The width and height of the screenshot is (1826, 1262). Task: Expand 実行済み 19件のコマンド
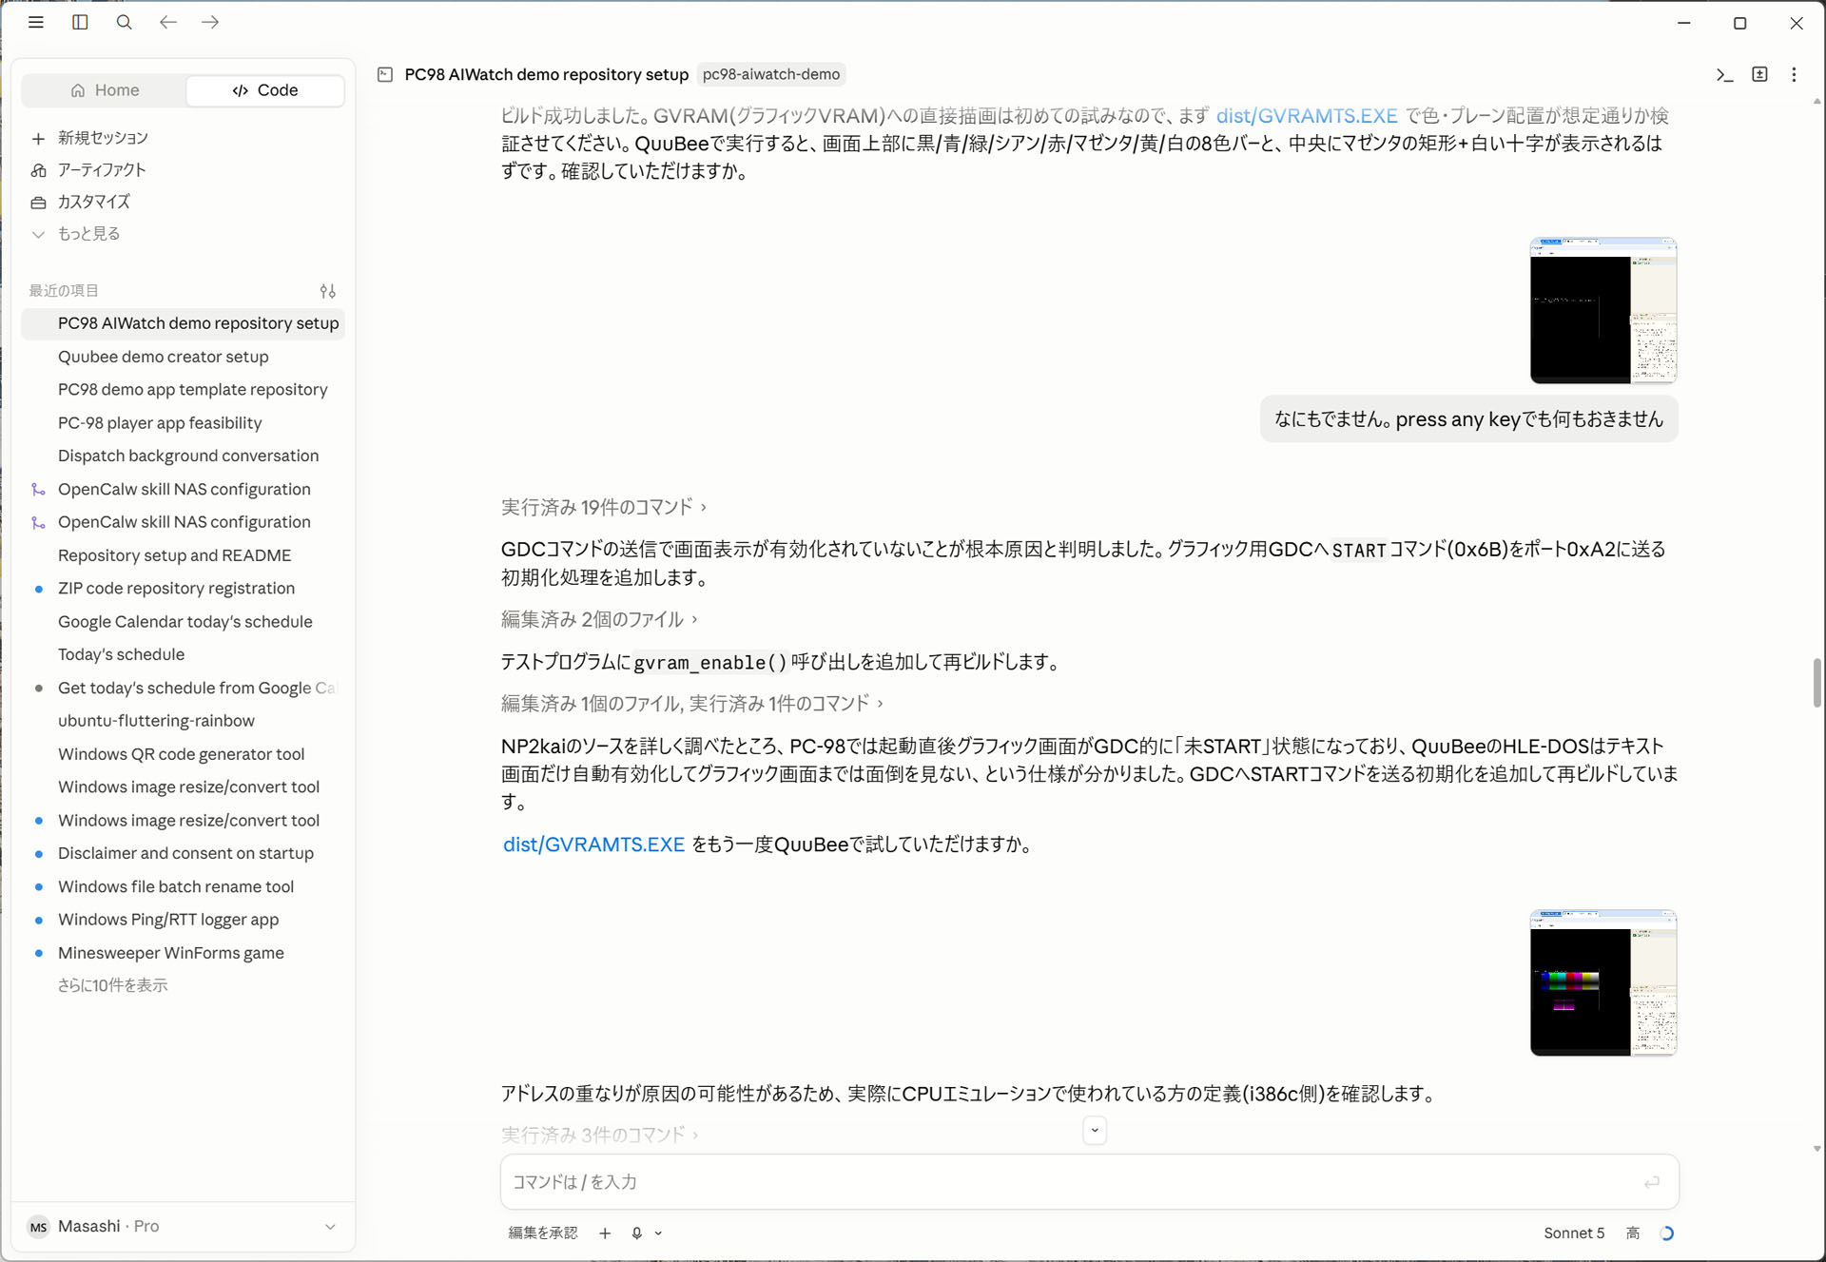tap(604, 507)
